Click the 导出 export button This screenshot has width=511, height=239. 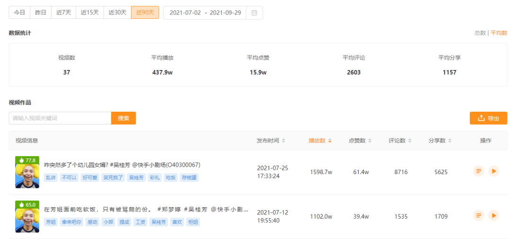tap(488, 118)
